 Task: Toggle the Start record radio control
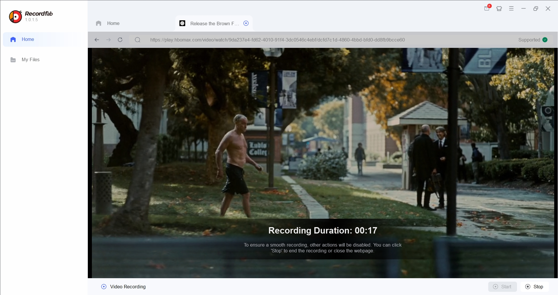pos(496,287)
